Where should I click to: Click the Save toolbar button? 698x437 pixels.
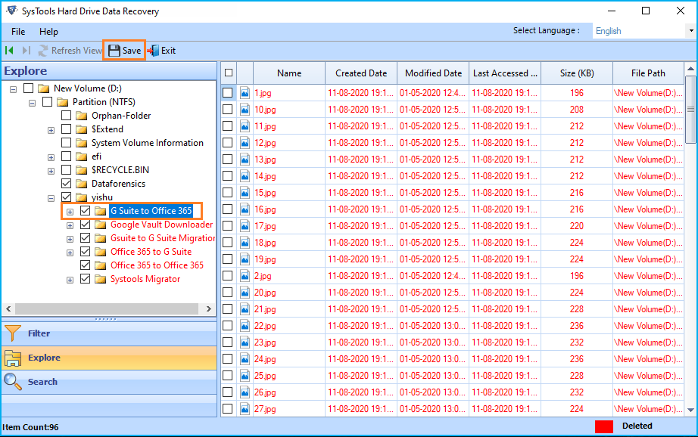(125, 51)
